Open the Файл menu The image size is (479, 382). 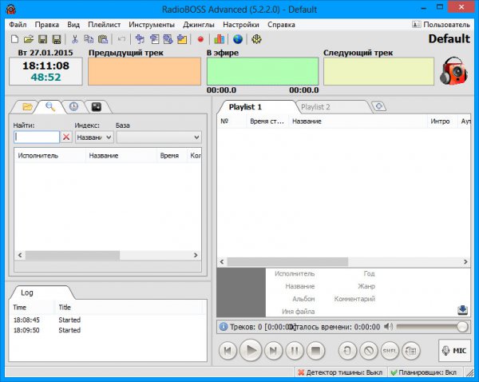click(18, 25)
